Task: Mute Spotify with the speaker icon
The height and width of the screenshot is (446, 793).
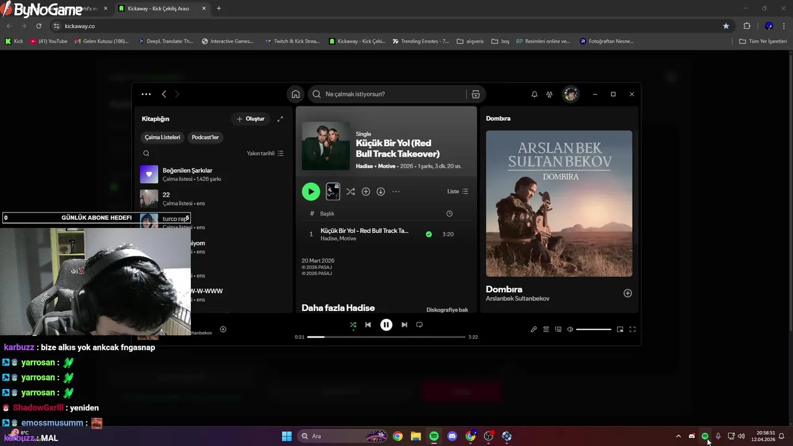Action: point(570,330)
